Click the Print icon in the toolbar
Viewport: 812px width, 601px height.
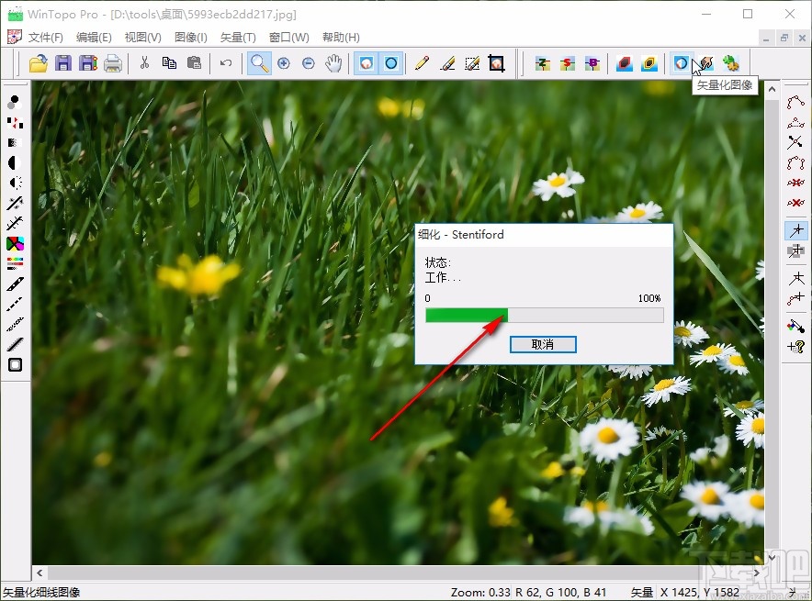(x=113, y=63)
